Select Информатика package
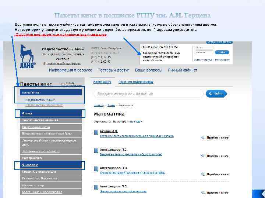This screenshot has height=198, width=265. click(51, 158)
